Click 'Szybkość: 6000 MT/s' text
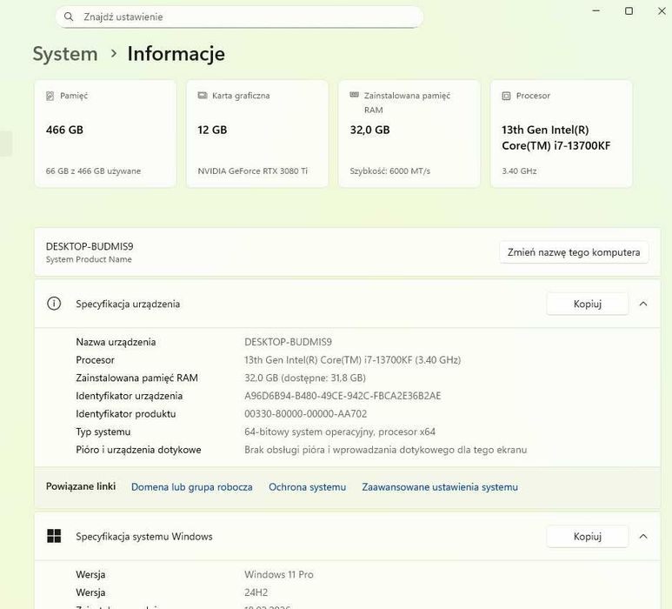The width and height of the screenshot is (672, 609). 390,171
